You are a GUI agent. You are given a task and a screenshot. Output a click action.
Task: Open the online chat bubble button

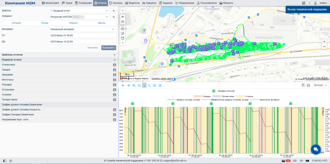(316, 150)
